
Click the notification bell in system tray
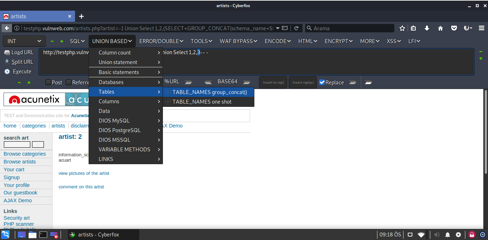447,235
